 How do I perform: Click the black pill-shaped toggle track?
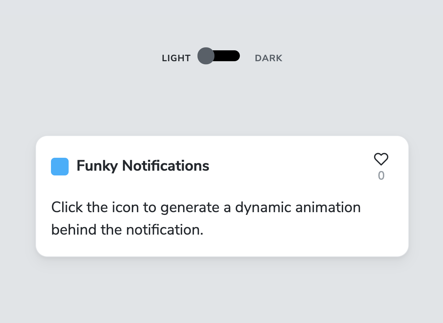[x=226, y=56]
